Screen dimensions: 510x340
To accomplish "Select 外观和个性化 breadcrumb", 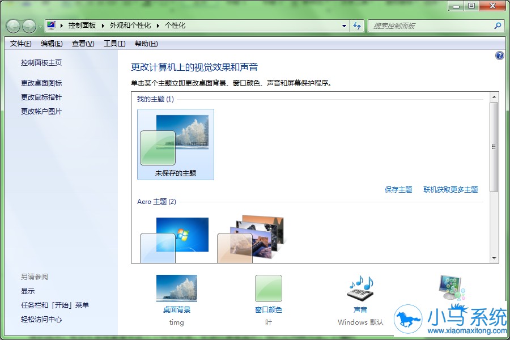I will click(x=130, y=25).
